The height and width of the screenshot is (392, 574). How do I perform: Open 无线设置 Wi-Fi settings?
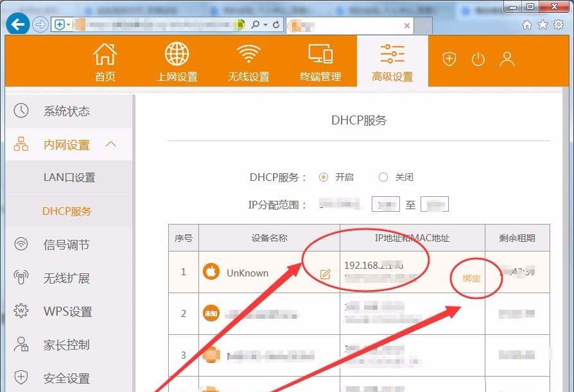(248, 62)
